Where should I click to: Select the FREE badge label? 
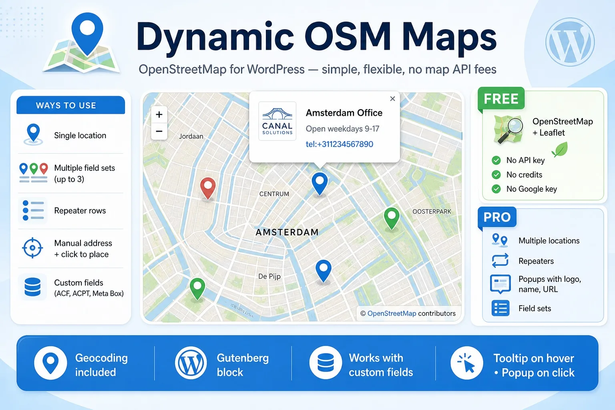(x=501, y=98)
